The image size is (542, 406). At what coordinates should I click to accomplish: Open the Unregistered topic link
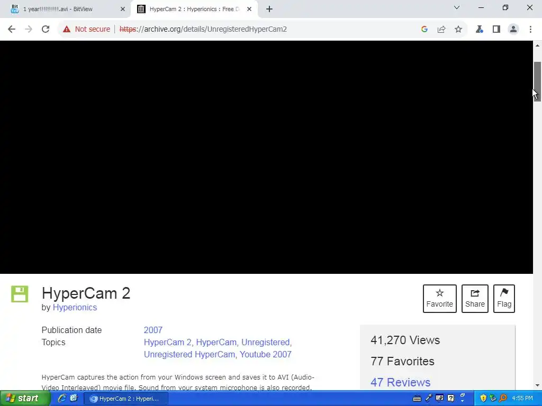(266, 342)
